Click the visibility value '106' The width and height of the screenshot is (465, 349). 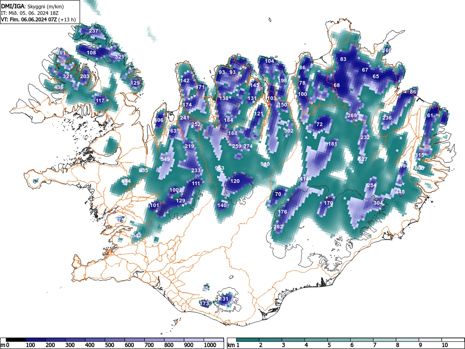click(x=159, y=120)
